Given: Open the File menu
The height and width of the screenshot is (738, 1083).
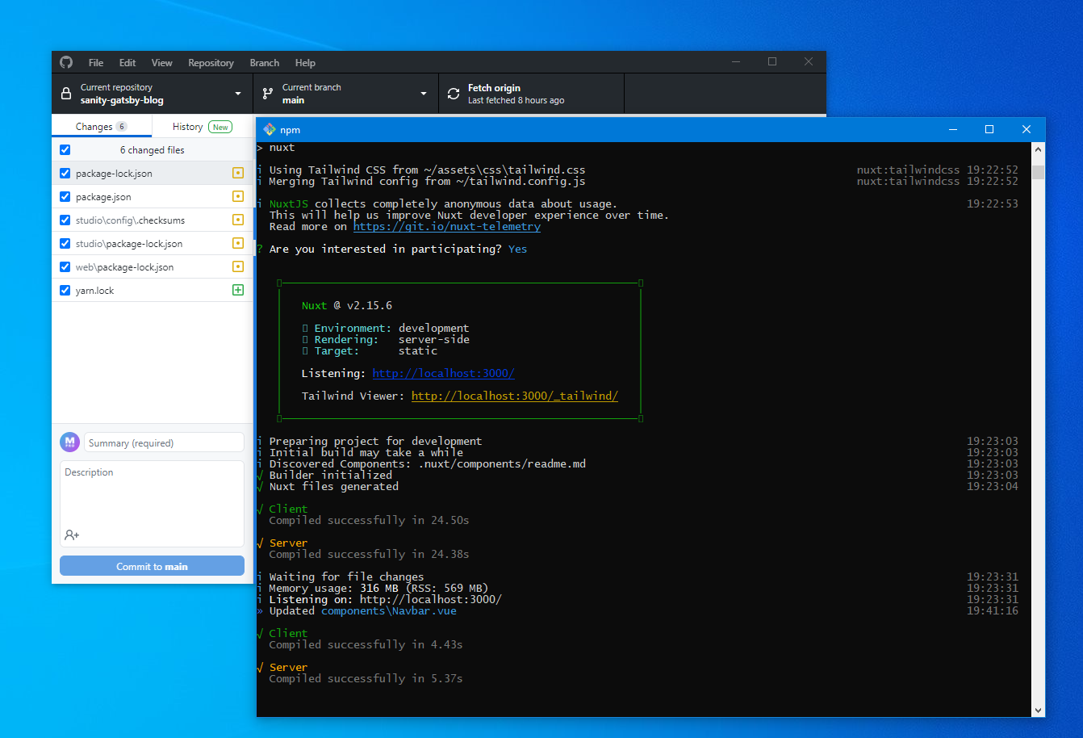Looking at the screenshot, I should click(96, 62).
